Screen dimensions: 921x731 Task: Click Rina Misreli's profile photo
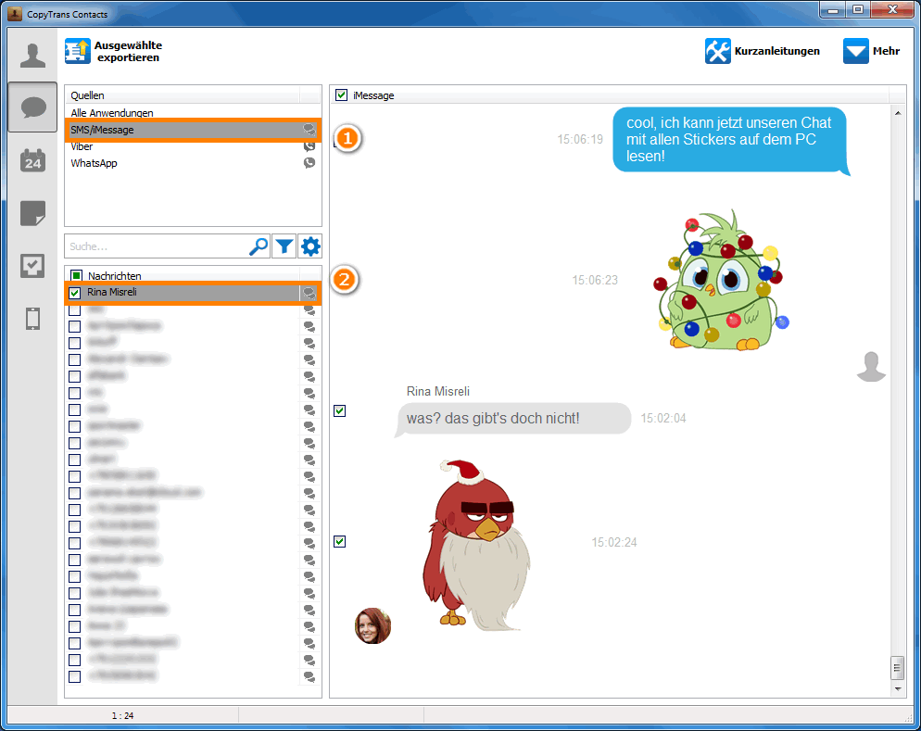373,626
